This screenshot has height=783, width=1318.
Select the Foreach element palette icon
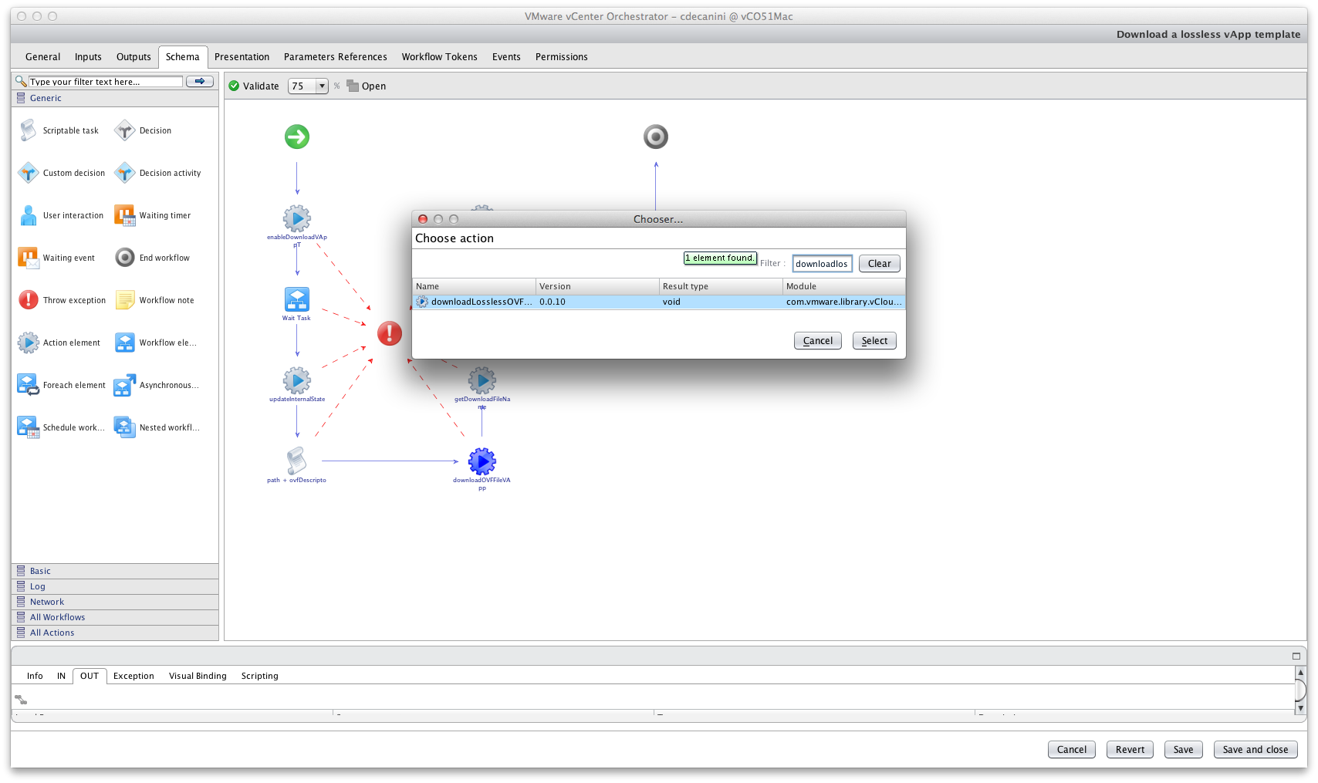[x=29, y=385]
